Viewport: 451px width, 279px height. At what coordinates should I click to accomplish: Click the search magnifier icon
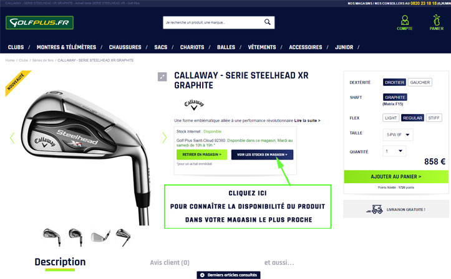coord(268,22)
